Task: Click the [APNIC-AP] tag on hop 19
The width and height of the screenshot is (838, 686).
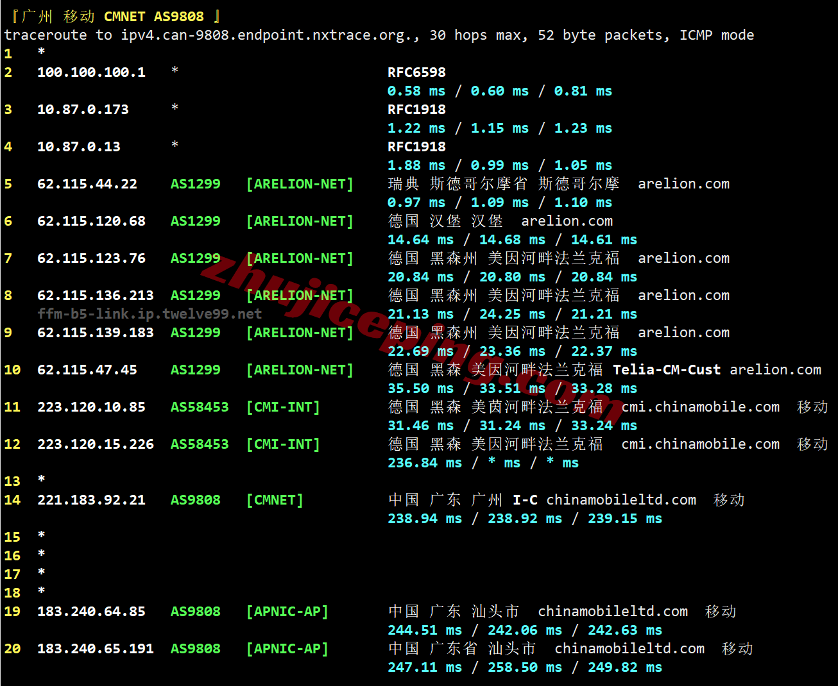Action: [287, 612]
